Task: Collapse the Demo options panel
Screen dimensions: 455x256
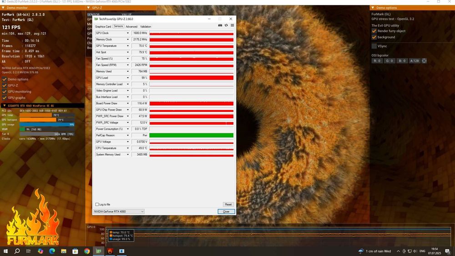Action: click(373, 8)
